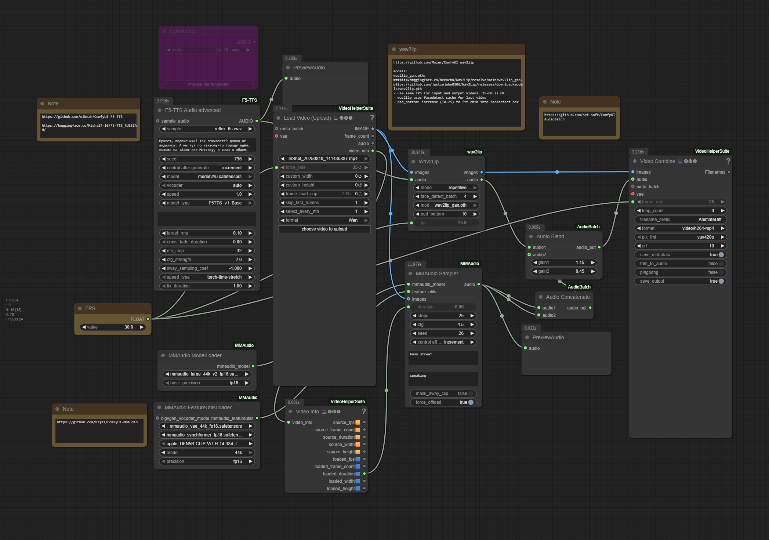Viewport: 769px width, 540px height.
Task: Click the audio_out socket on Audio Blend node
Action: pos(599,247)
